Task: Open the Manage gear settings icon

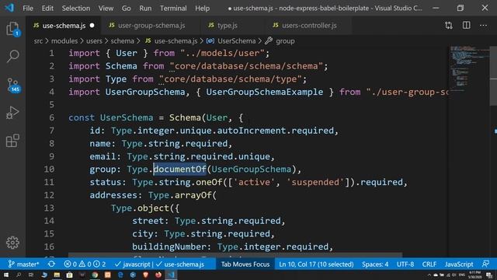Action: pos(12,243)
